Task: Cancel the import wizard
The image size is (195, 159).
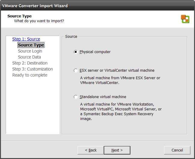Action: (x=177, y=150)
